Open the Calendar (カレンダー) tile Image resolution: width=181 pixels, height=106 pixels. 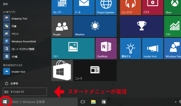(x=62, y=7)
